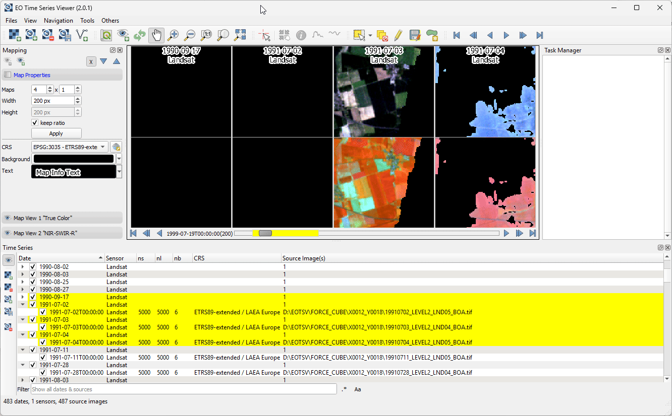Click the gray identify info icon
The image size is (672, 416).
[301, 35]
